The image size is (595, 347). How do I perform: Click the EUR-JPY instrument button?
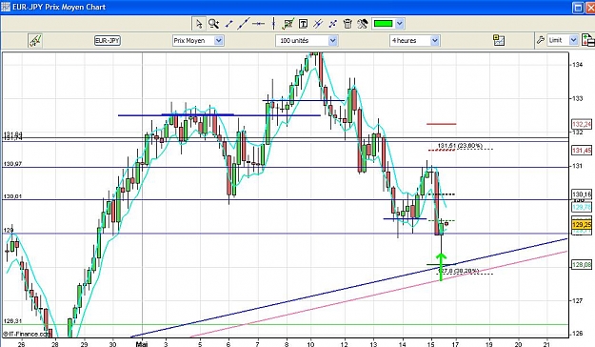(x=108, y=40)
